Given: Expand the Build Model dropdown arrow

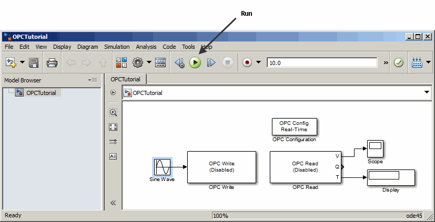Looking at the screenshot, I should coord(428,62).
